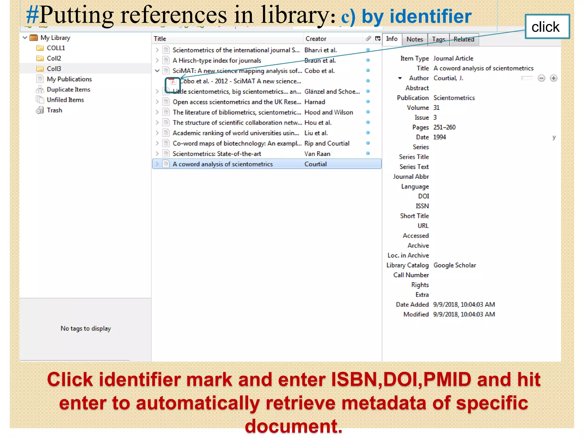Select the Coll3 collection folder icon

point(40,69)
